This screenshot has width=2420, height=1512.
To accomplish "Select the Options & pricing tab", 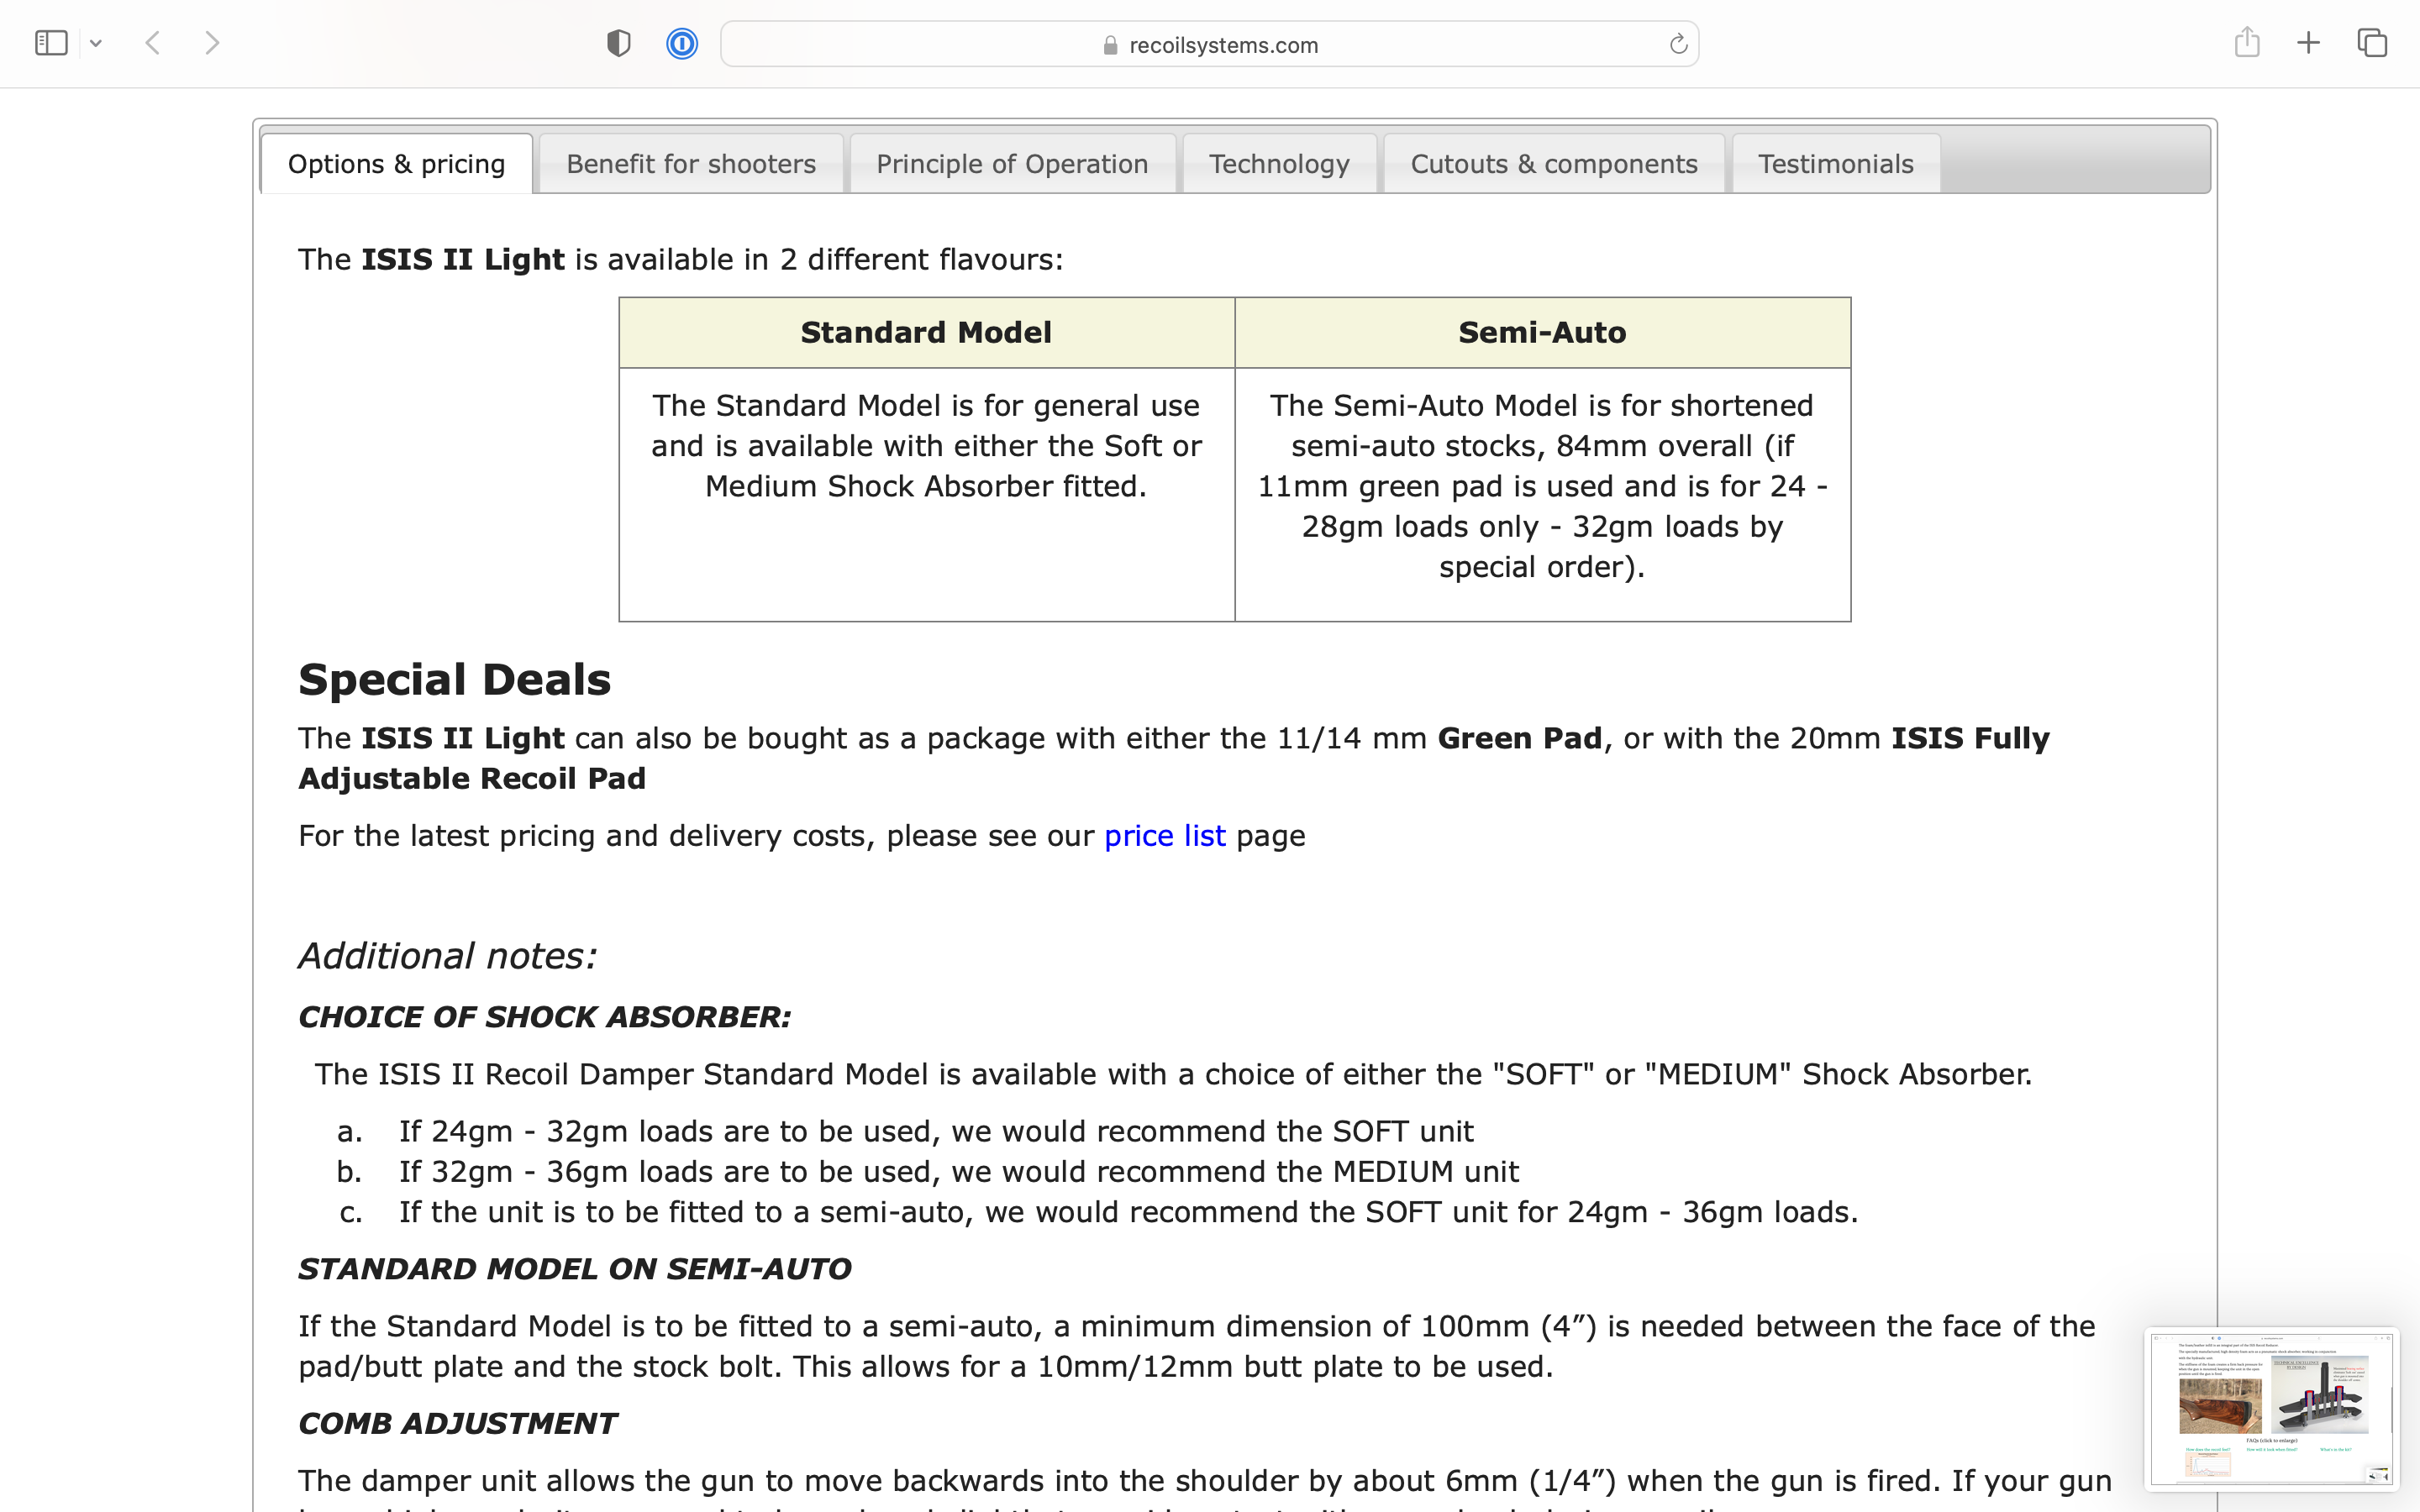I will point(397,164).
